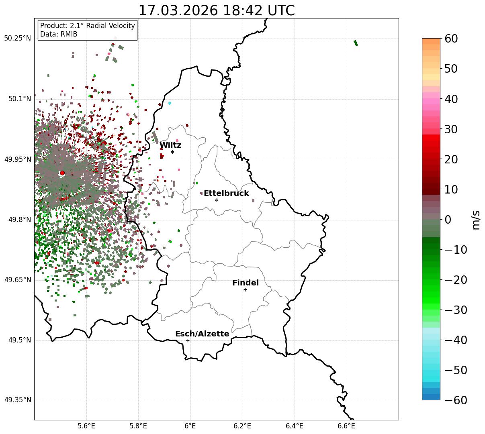The height and width of the screenshot is (434, 485).
Task: Click the 50.1°N latitude tick label
Action: [x=19, y=99]
